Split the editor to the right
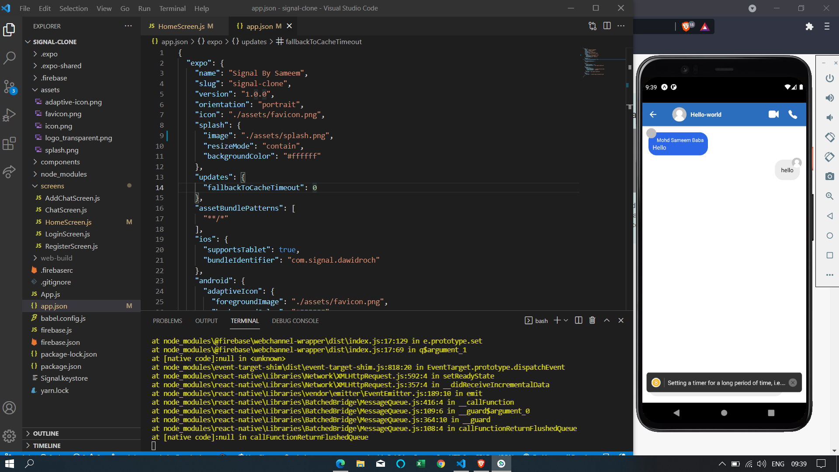Image resolution: width=839 pixels, height=472 pixels. [607, 26]
